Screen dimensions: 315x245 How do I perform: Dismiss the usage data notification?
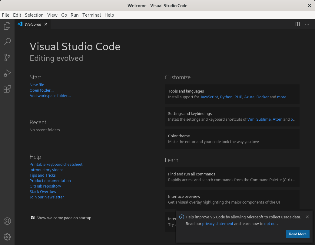(307, 217)
